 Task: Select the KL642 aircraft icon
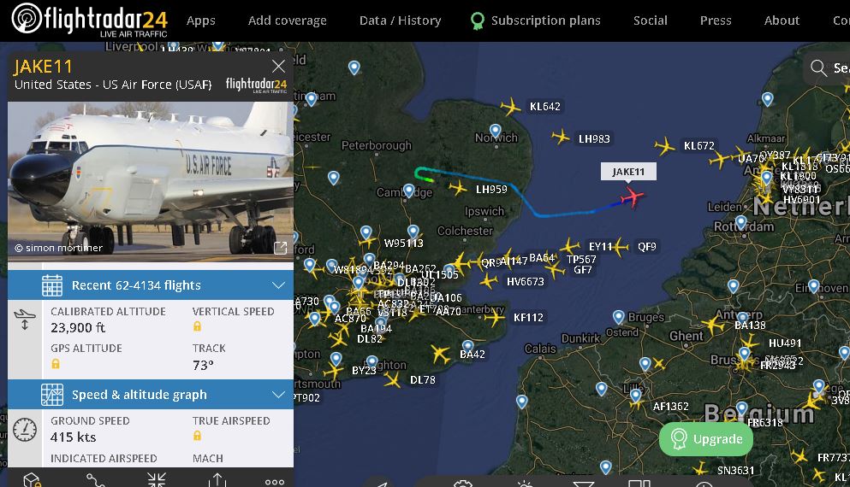coord(510,106)
